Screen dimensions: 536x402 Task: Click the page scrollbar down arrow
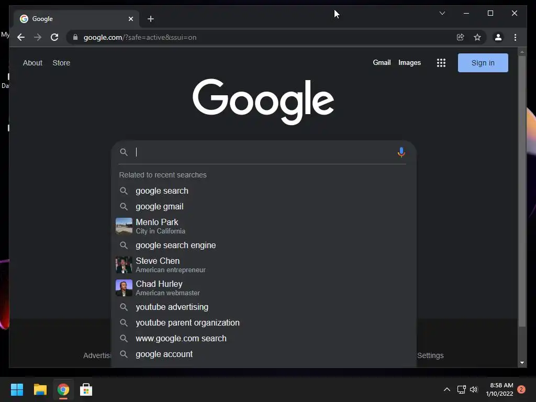click(522, 363)
